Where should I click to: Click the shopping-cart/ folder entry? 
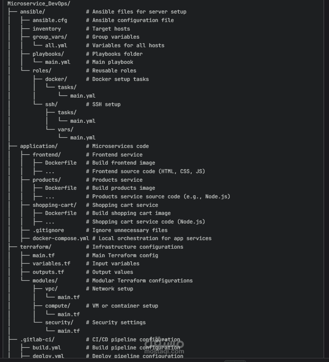[x=54, y=205]
